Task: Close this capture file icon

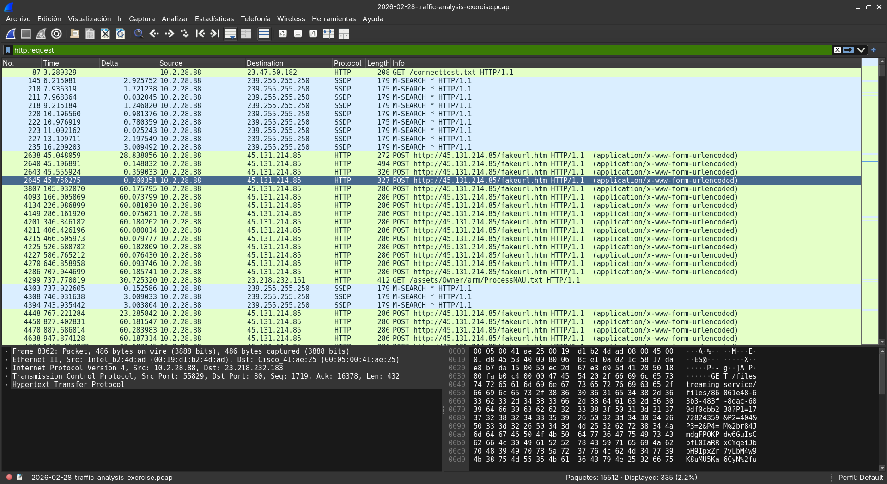Action: coord(105,34)
